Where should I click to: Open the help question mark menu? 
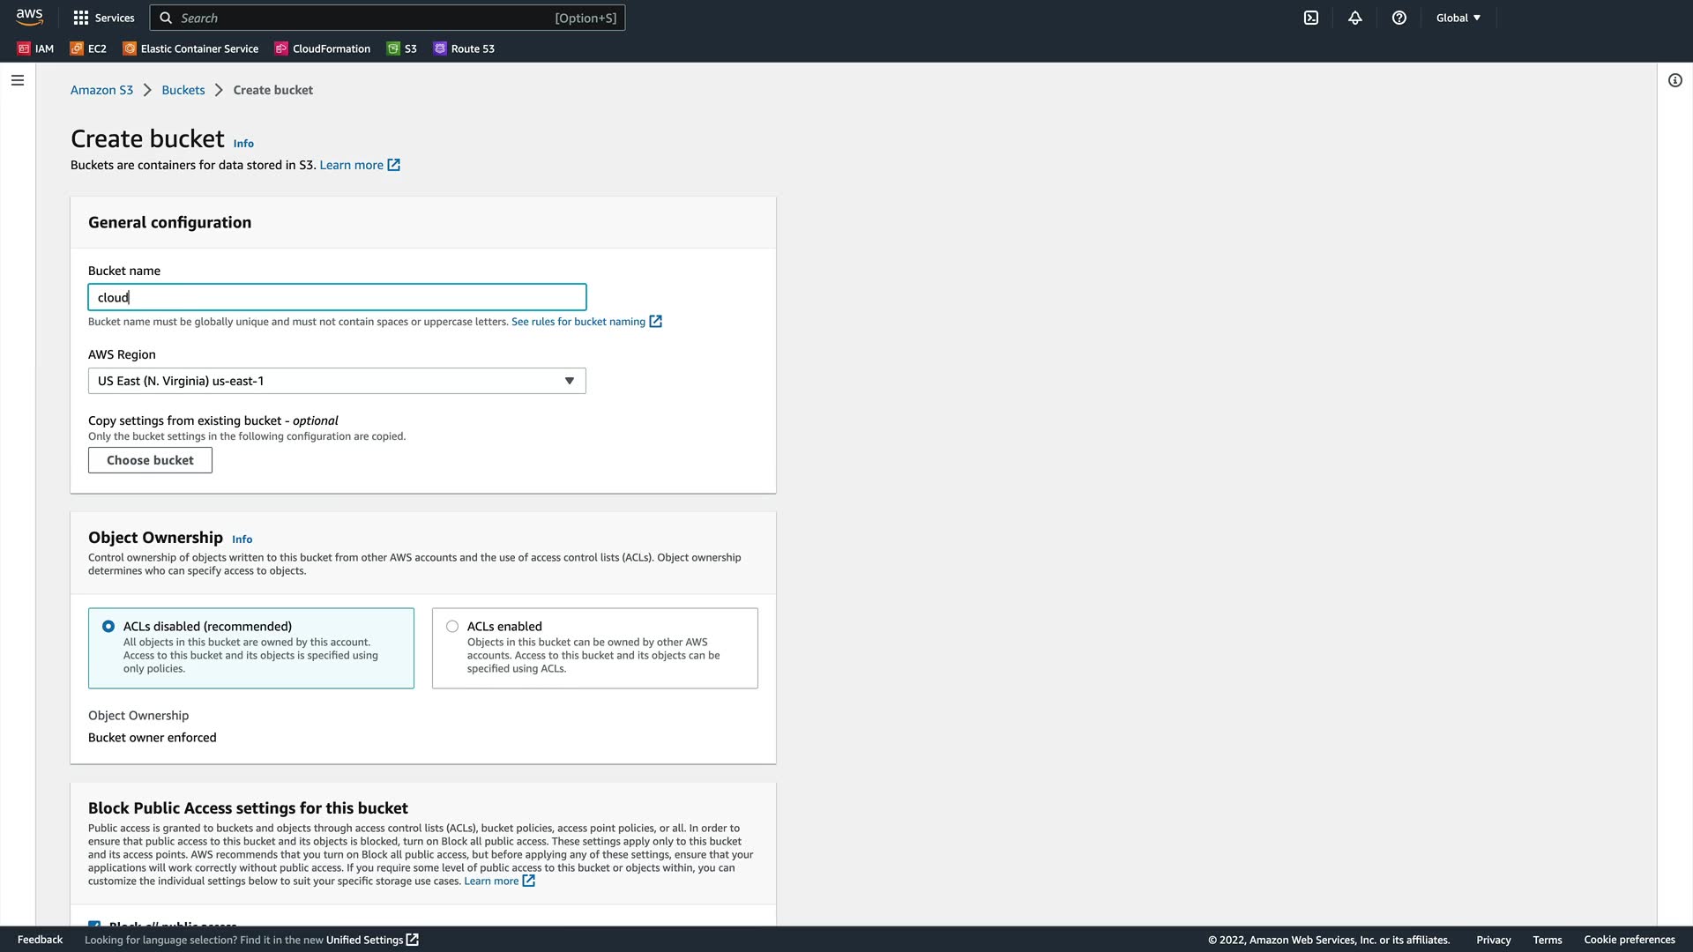(x=1399, y=18)
